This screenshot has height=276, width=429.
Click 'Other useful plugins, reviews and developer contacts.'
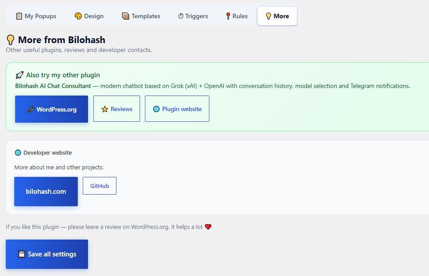(x=79, y=50)
